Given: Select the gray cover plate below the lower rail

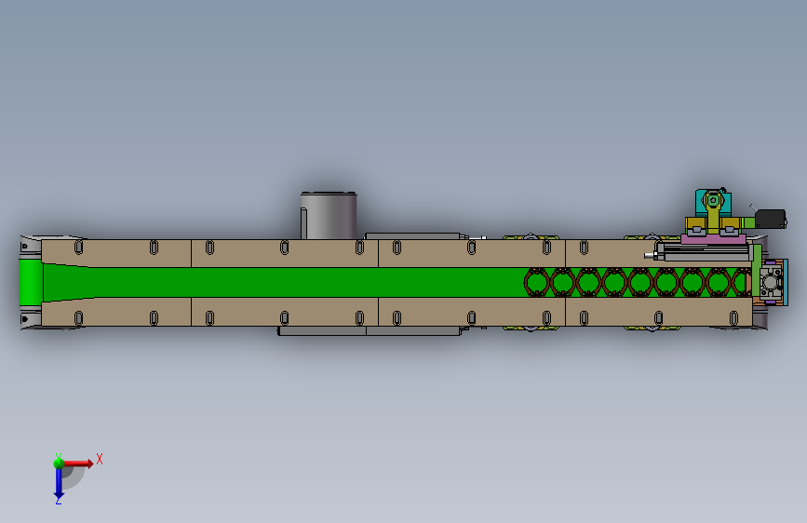Looking at the screenshot, I should click(370, 331).
